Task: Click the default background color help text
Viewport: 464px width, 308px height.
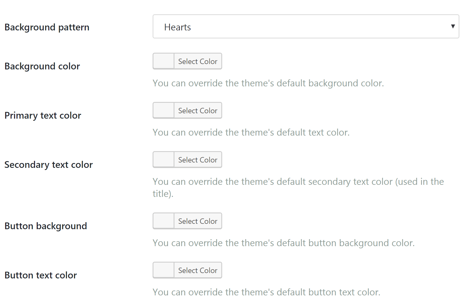Action: 268,83
